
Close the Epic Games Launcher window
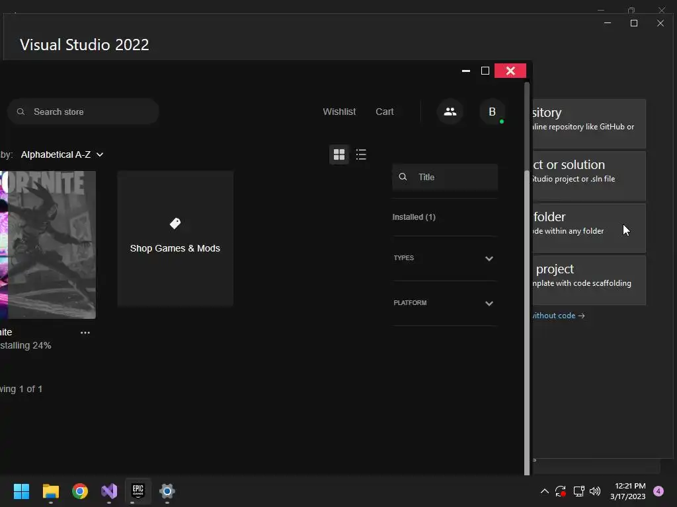pos(510,71)
